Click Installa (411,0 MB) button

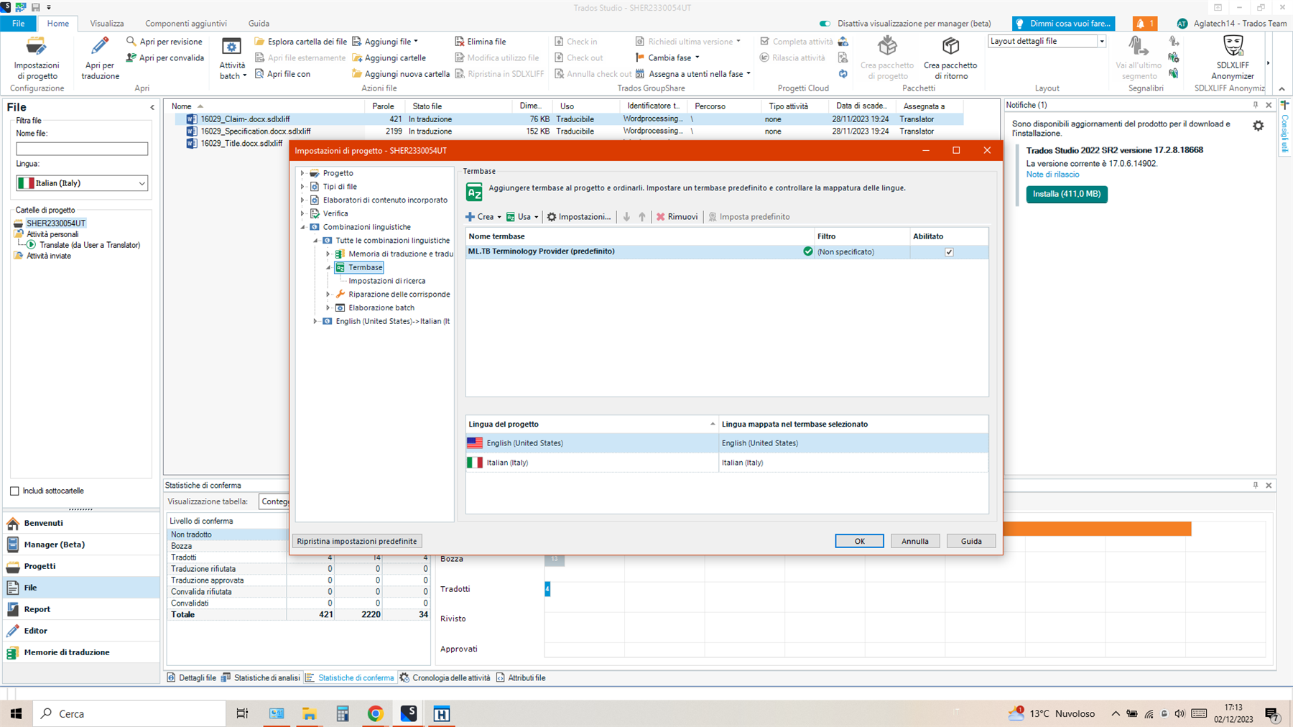coord(1067,194)
